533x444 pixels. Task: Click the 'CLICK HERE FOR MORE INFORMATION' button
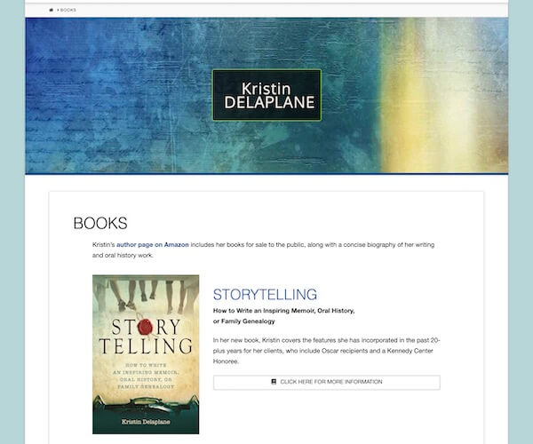click(327, 382)
